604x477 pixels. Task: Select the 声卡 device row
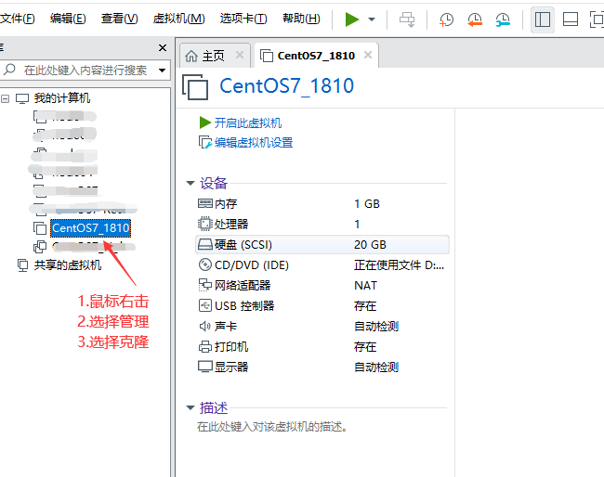322,327
